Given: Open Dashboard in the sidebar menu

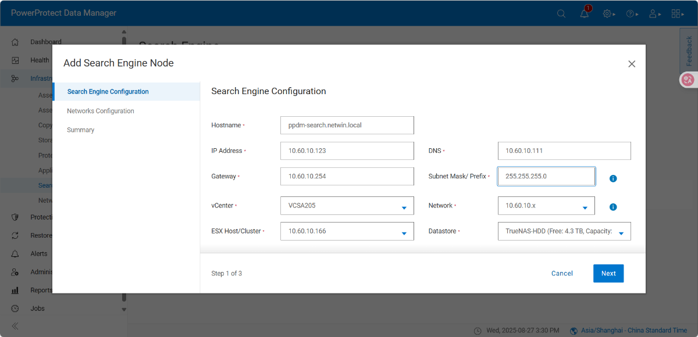Looking at the screenshot, I should pos(46,42).
